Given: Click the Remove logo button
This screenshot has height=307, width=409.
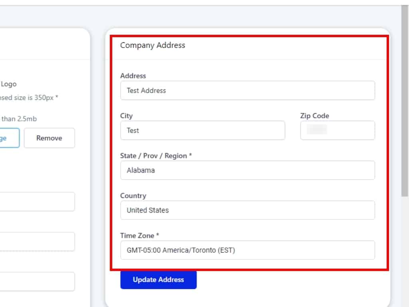Looking at the screenshot, I should tap(49, 138).
